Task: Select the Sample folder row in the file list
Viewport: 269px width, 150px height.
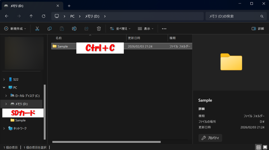Action: tap(122, 46)
